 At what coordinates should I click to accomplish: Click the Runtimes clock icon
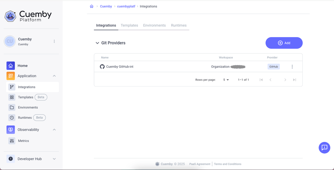tap(12, 118)
